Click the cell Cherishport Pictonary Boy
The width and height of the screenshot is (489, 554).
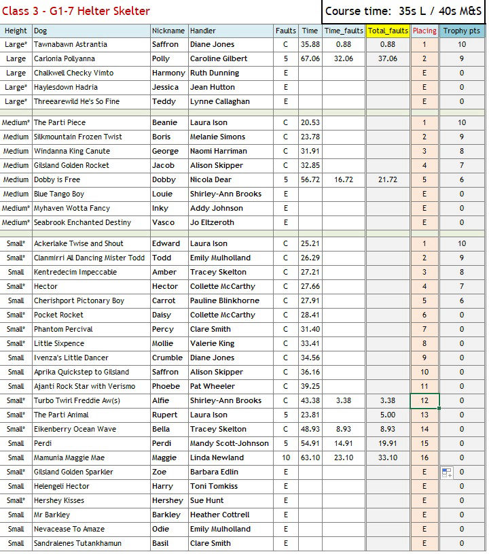(x=91, y=300)
